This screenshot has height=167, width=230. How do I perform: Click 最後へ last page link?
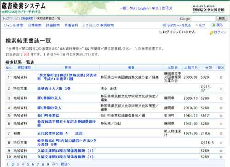click(65, 164)
